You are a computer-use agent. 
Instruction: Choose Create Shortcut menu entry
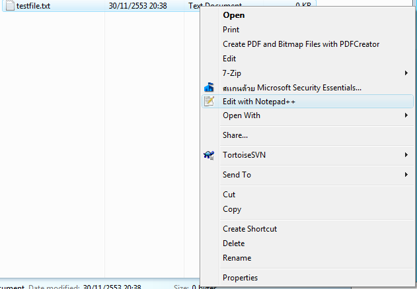pyautogui.click(x=250, y=229)
